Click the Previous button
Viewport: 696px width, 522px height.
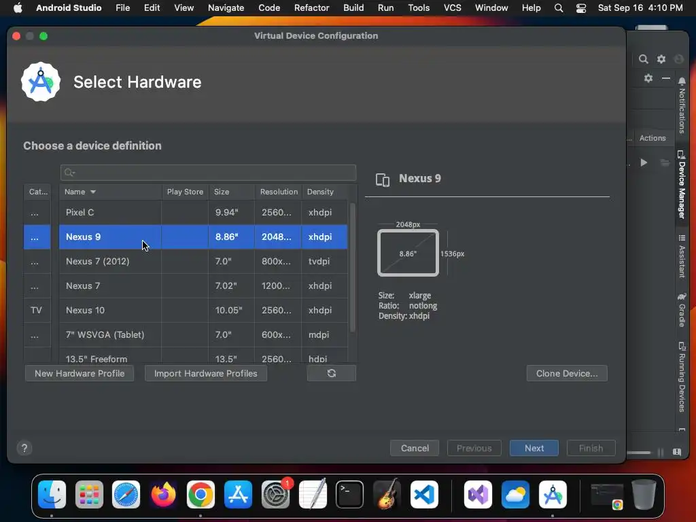[474, 449]
